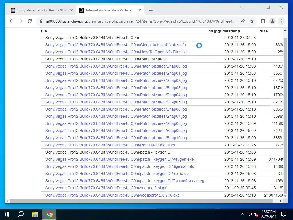Open Patch pictures/Snap03.jpg
The height and width of the screenshot is (220, 293).
116,88
